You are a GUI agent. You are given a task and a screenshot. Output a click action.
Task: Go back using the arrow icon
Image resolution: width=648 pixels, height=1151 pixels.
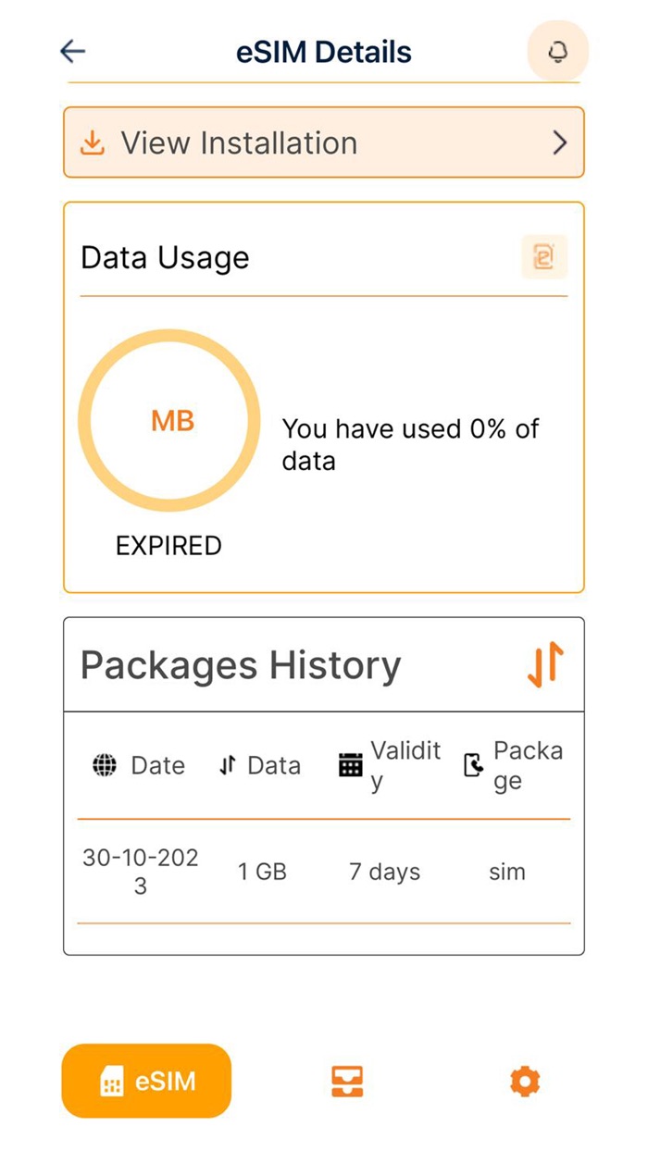point(72,51)
